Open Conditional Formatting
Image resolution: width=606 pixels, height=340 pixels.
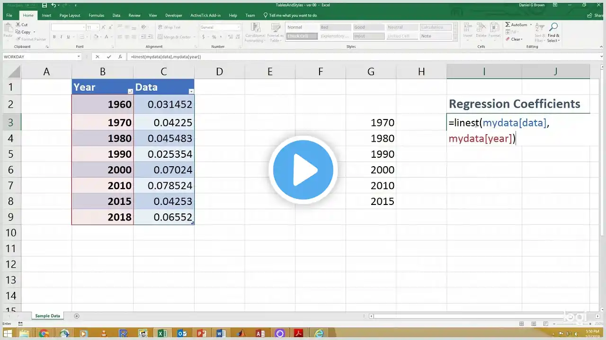pyautogui.click(x=255, y=33)
